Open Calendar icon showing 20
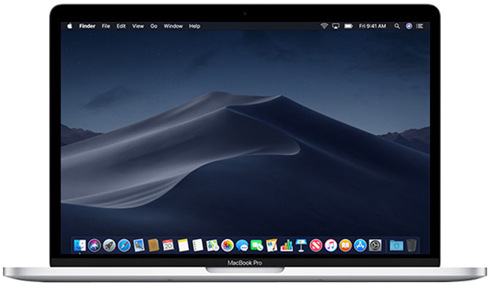Screen dimensions: 490x285 click(x=168, y=246)
